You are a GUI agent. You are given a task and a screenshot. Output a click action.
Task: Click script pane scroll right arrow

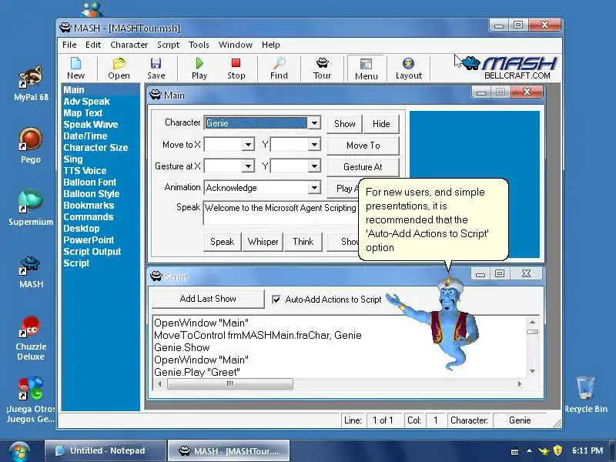[x=519, y=383]
